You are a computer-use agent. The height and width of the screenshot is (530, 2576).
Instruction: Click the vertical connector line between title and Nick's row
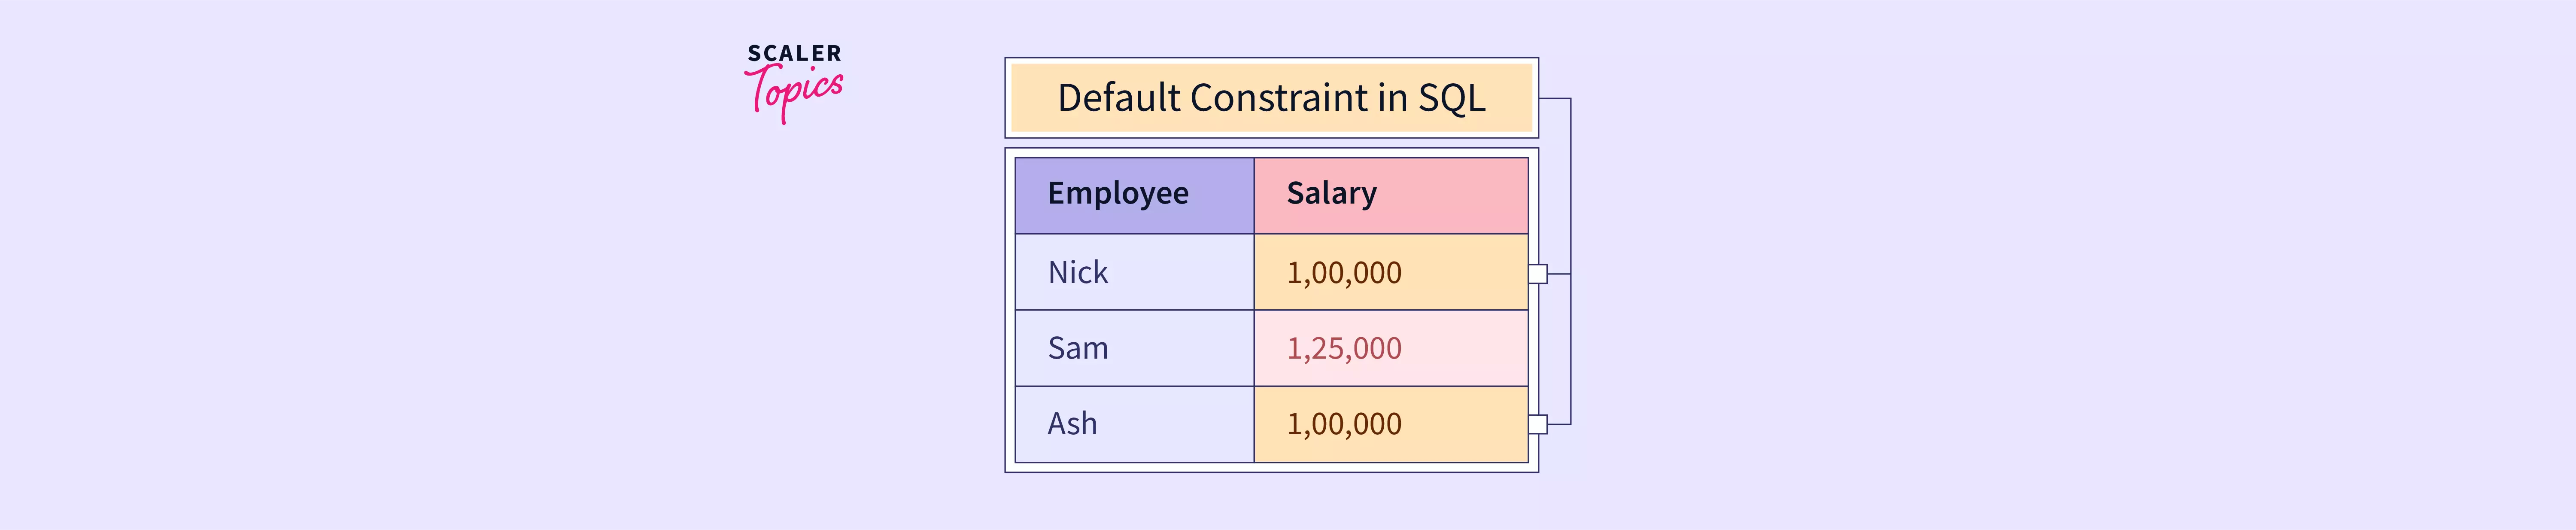coord(1571,185)
